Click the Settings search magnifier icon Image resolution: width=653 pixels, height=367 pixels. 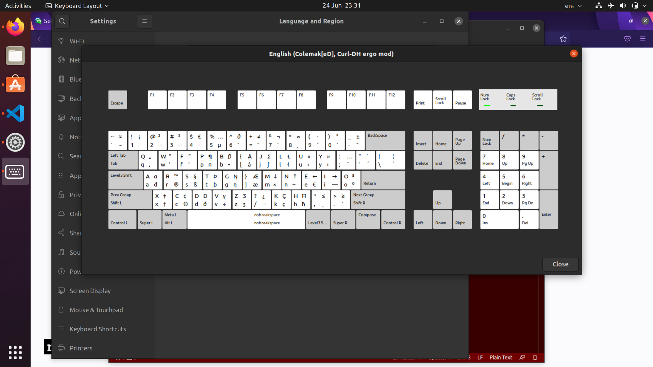[x=62, y=21]
